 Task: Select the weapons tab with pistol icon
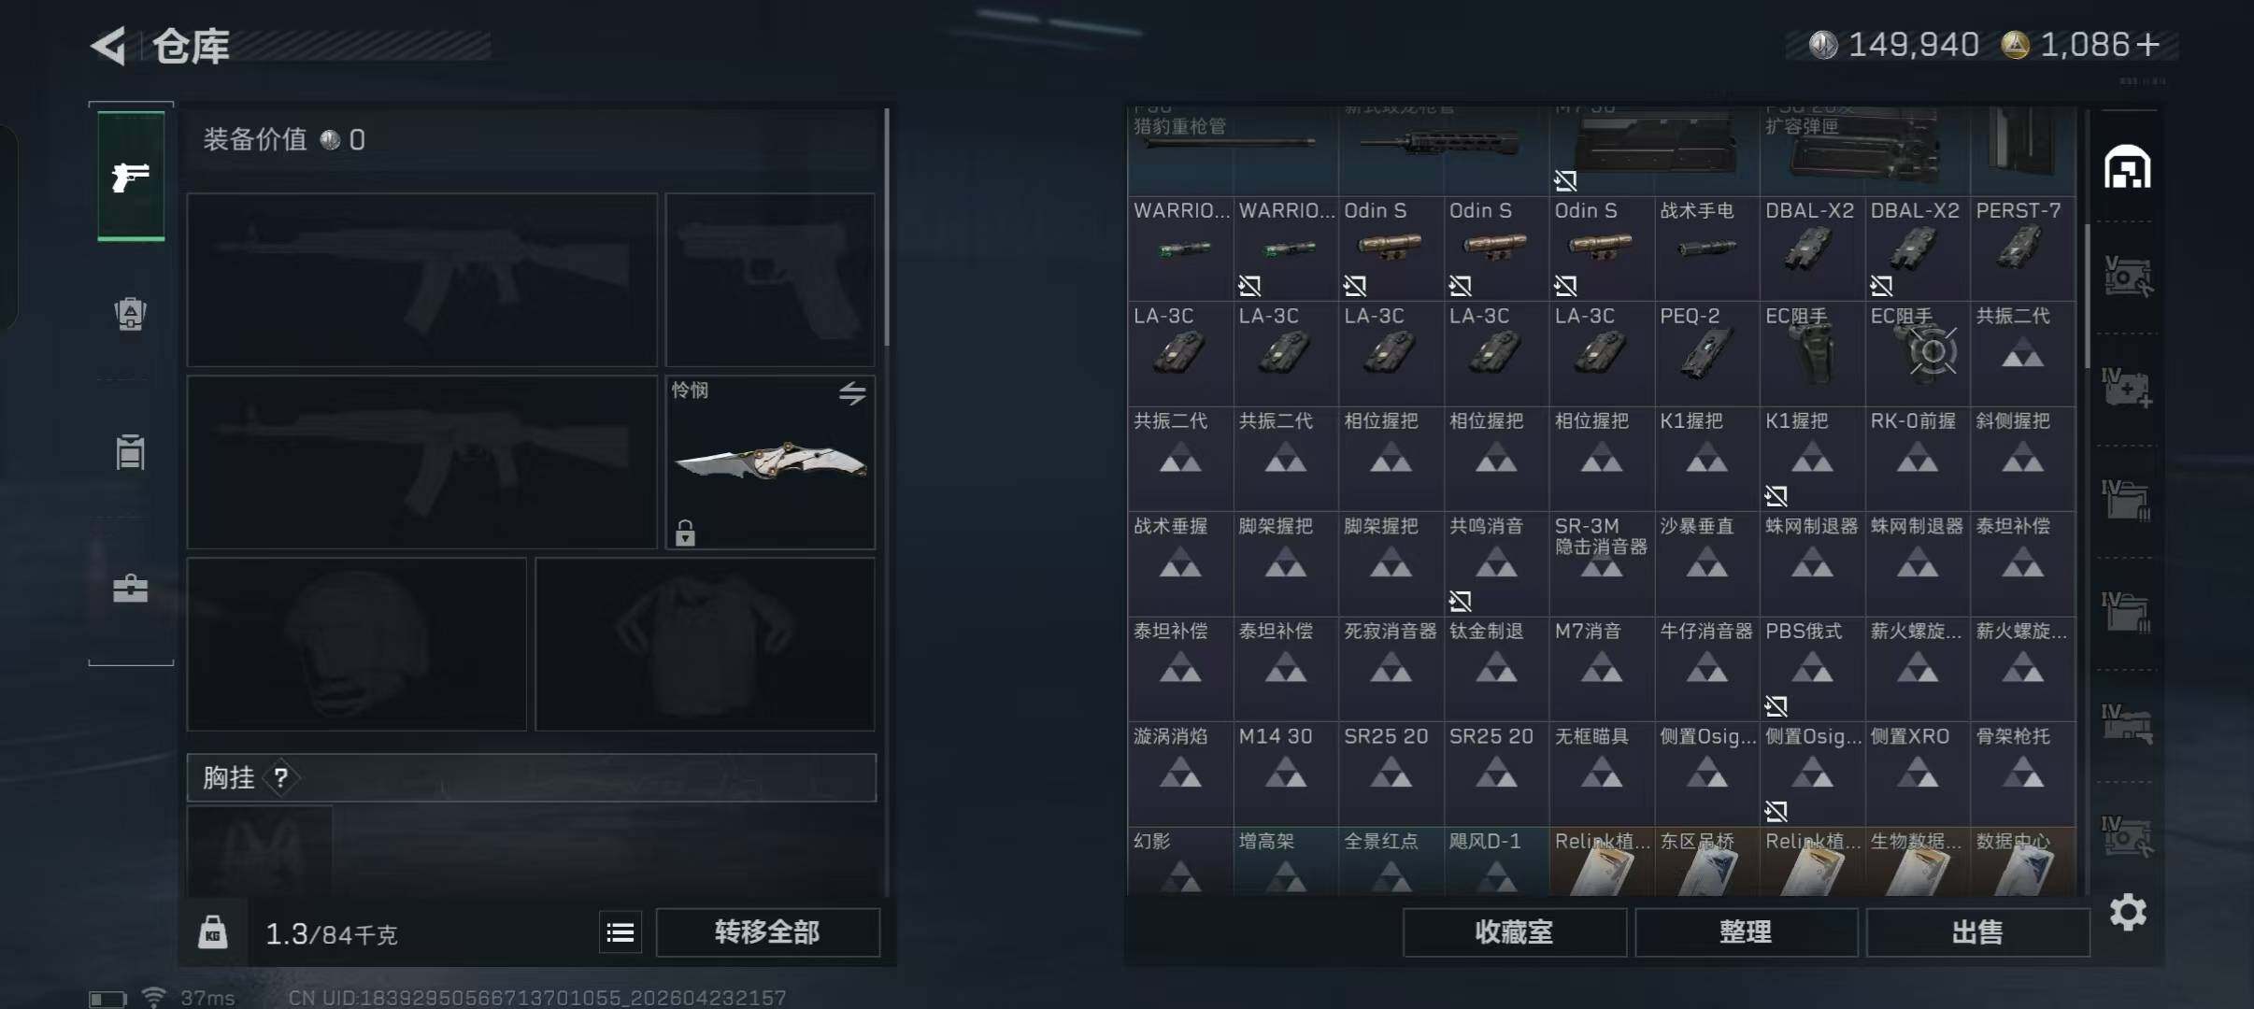click(131, 176)
